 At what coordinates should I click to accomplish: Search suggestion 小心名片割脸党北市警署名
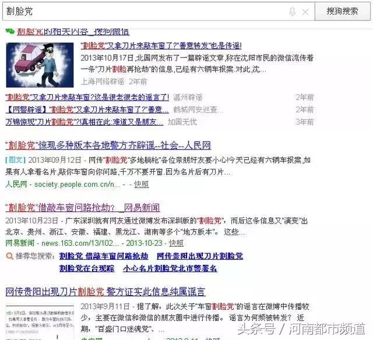click(170, 268)
